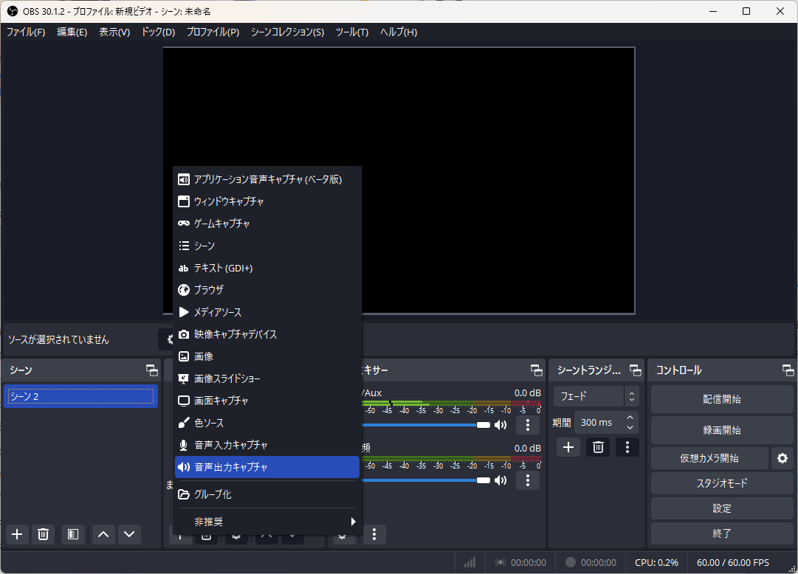
Task: Increase transition duration with the stepper arrow
Action: (x=629, y=418)
